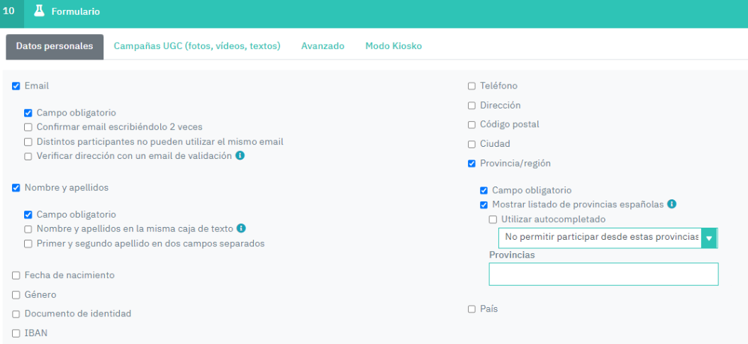748x344 pixels.
Task: Enable the Teléfono field checkbox
Action: click(x=472, y=87)
